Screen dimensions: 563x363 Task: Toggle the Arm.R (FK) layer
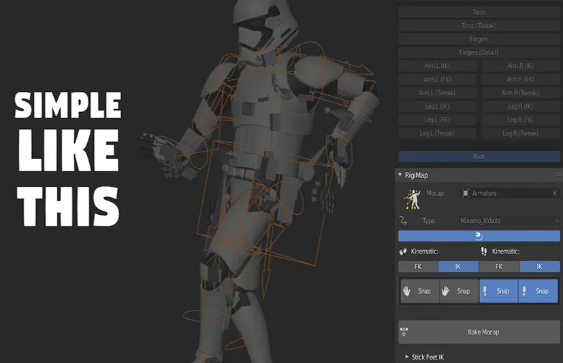521,80
